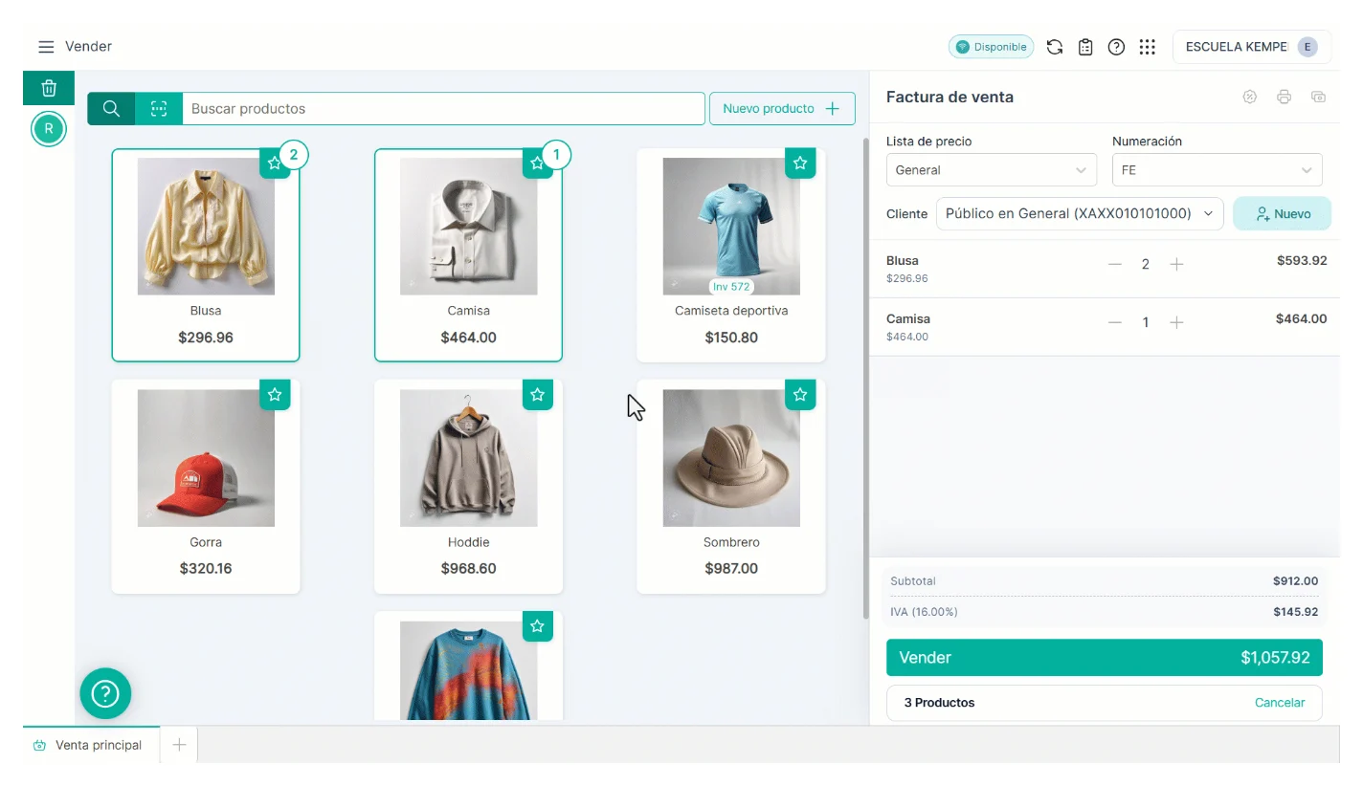Viewport: 1363px width, 786px height.
Task: Increase Camisa quantity with plus
Action: point(1177,322)
